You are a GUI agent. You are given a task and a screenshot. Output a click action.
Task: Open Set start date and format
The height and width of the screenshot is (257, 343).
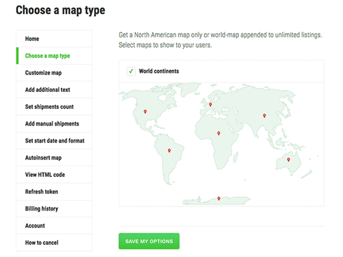pos(55,141)
